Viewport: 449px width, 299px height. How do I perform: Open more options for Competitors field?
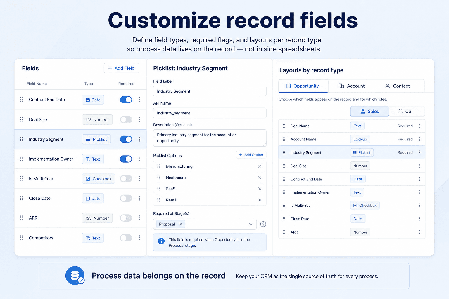(140, 238)
